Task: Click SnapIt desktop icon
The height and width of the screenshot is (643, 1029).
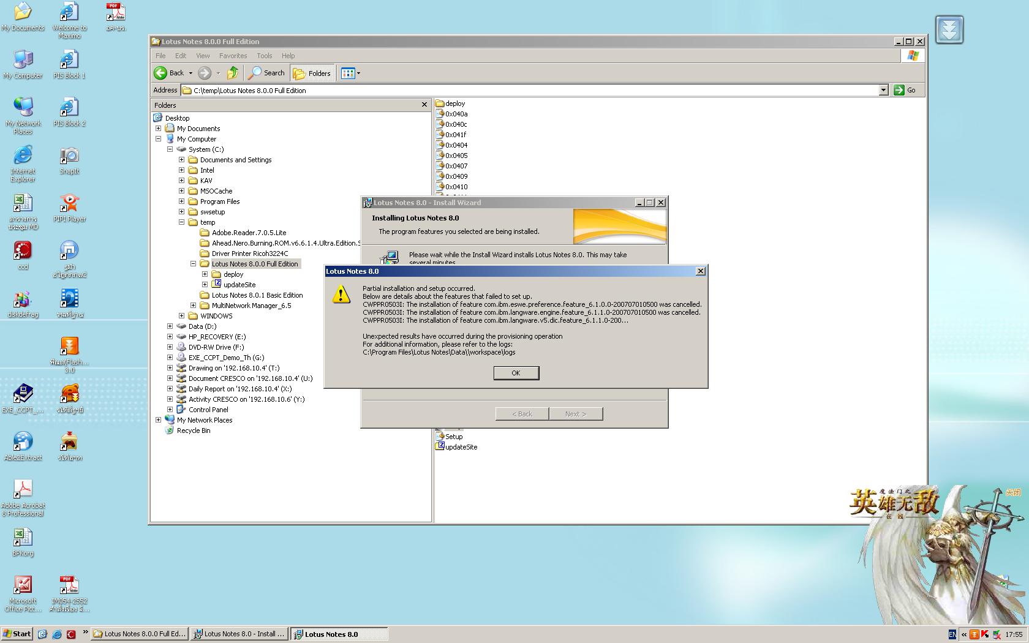Action: click(69, 160)
